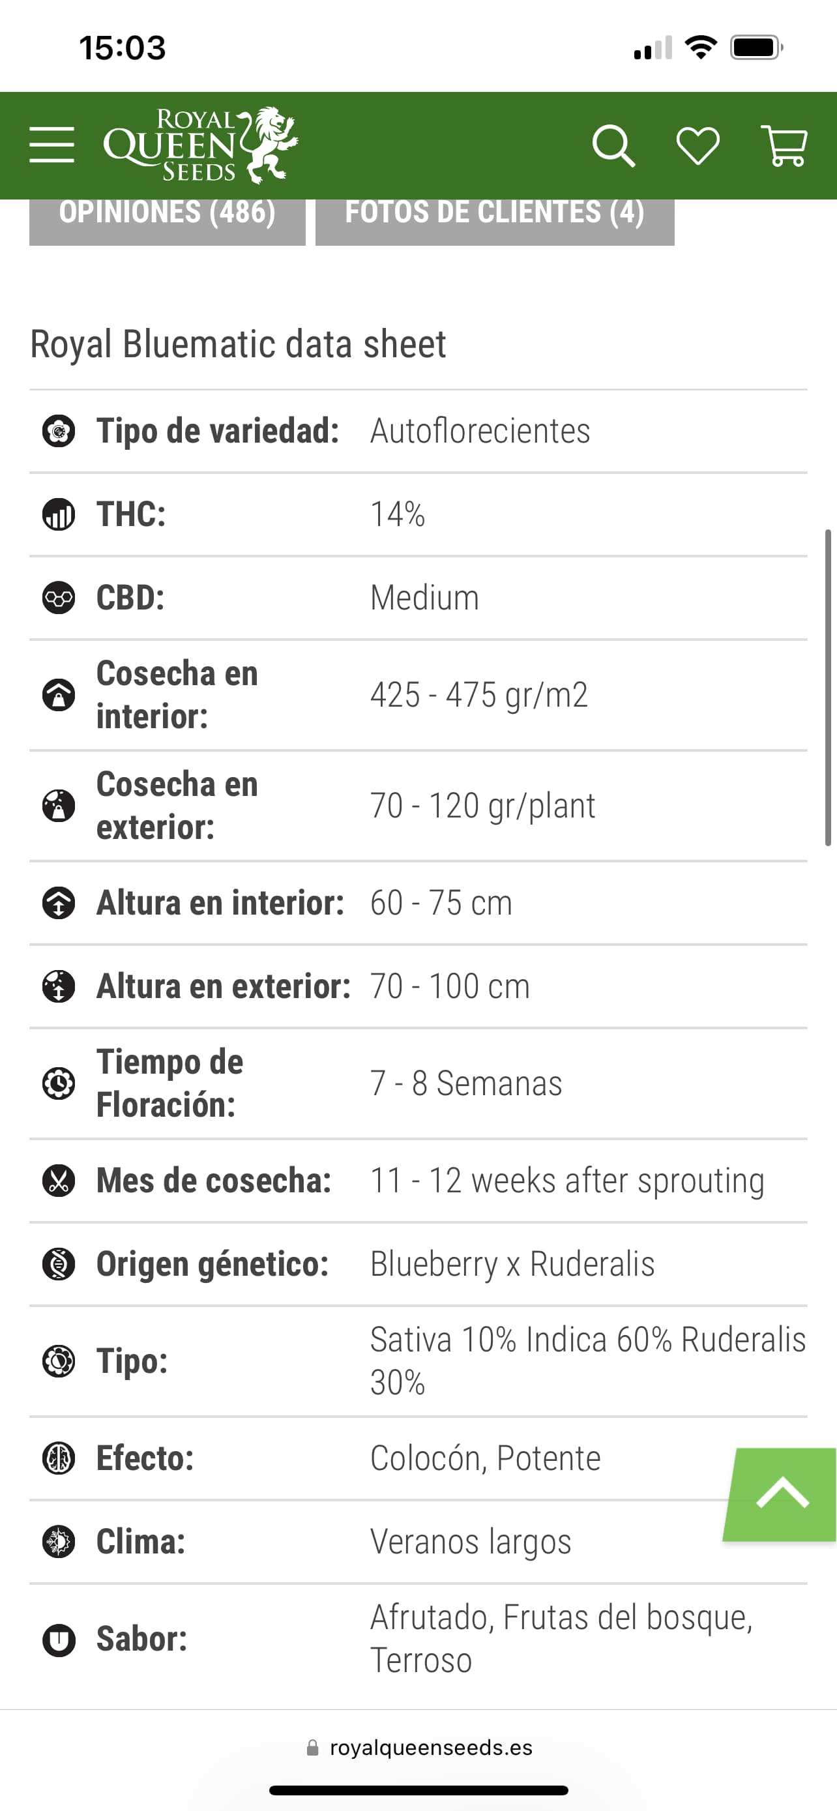
Task: Click the Efecto brain icon
Action: click(x=58, y=1458)
